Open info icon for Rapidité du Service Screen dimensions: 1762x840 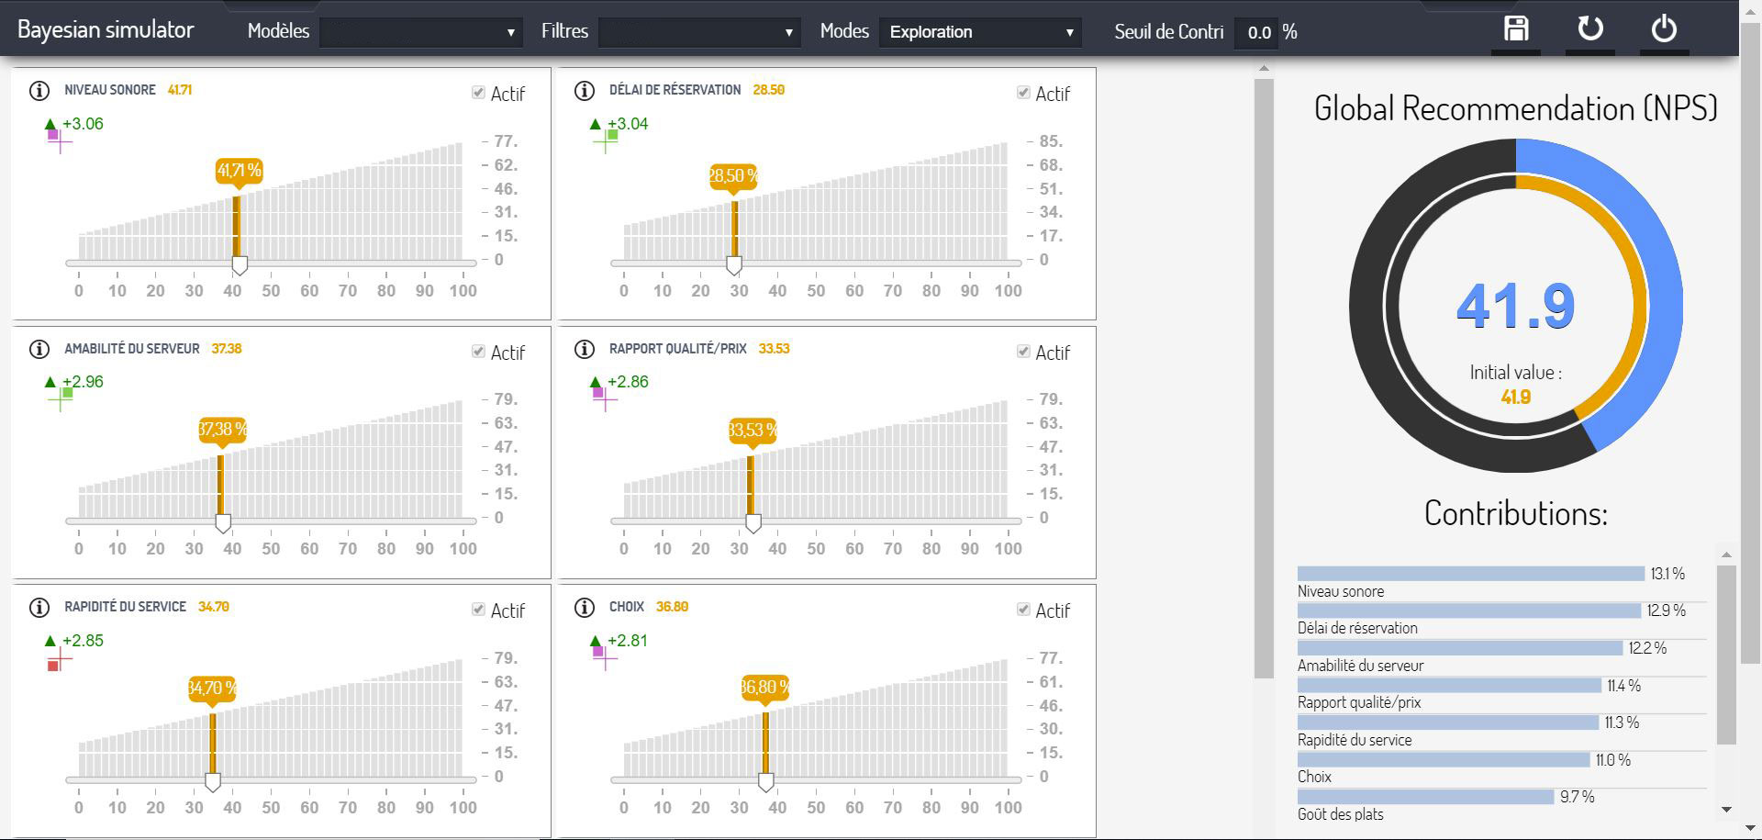point(39,608)
